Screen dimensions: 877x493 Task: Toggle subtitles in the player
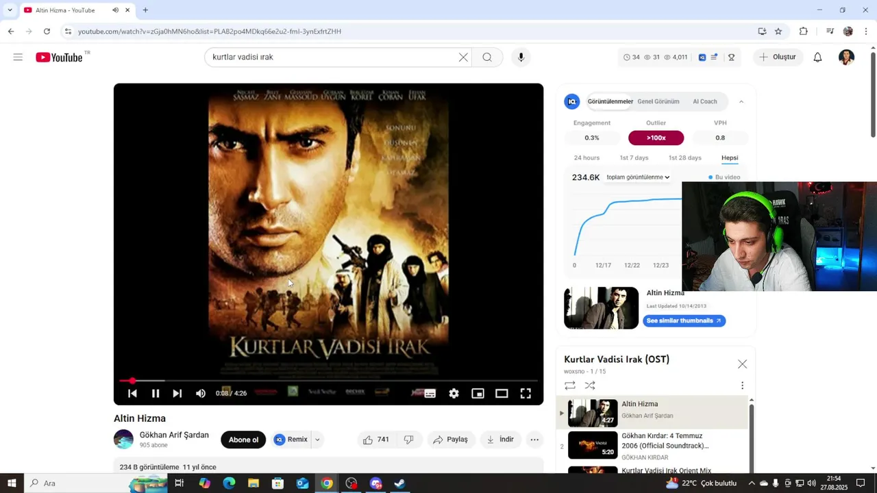click(430, 393)
